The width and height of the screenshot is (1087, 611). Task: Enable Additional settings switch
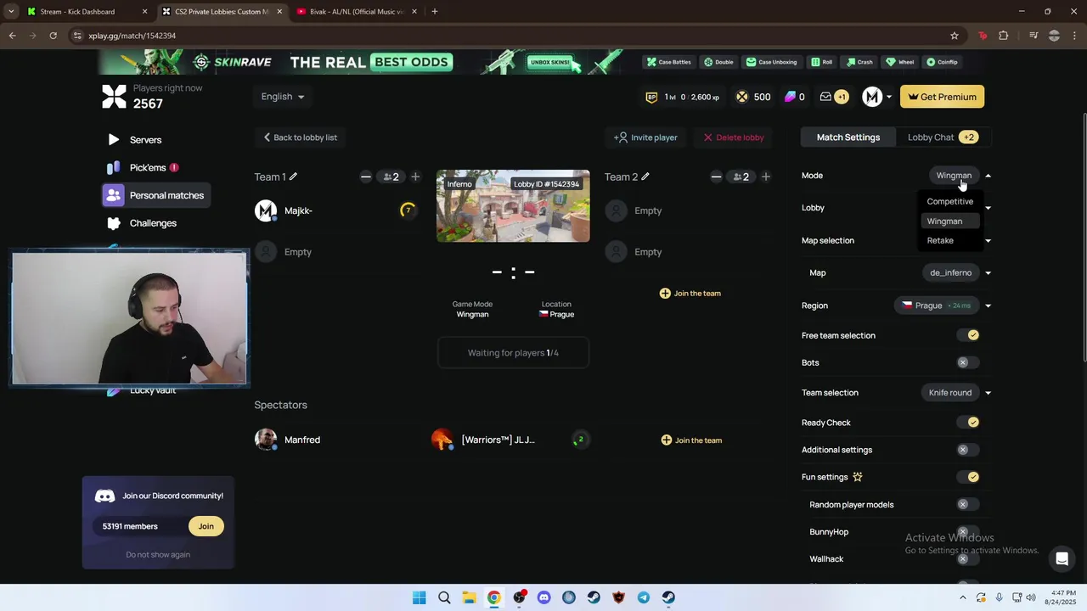(968, 450)
